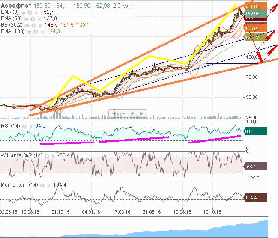Remove EMA (100) indicator with its X icon
Screen dimensions: 278x238
coord(42,32)
